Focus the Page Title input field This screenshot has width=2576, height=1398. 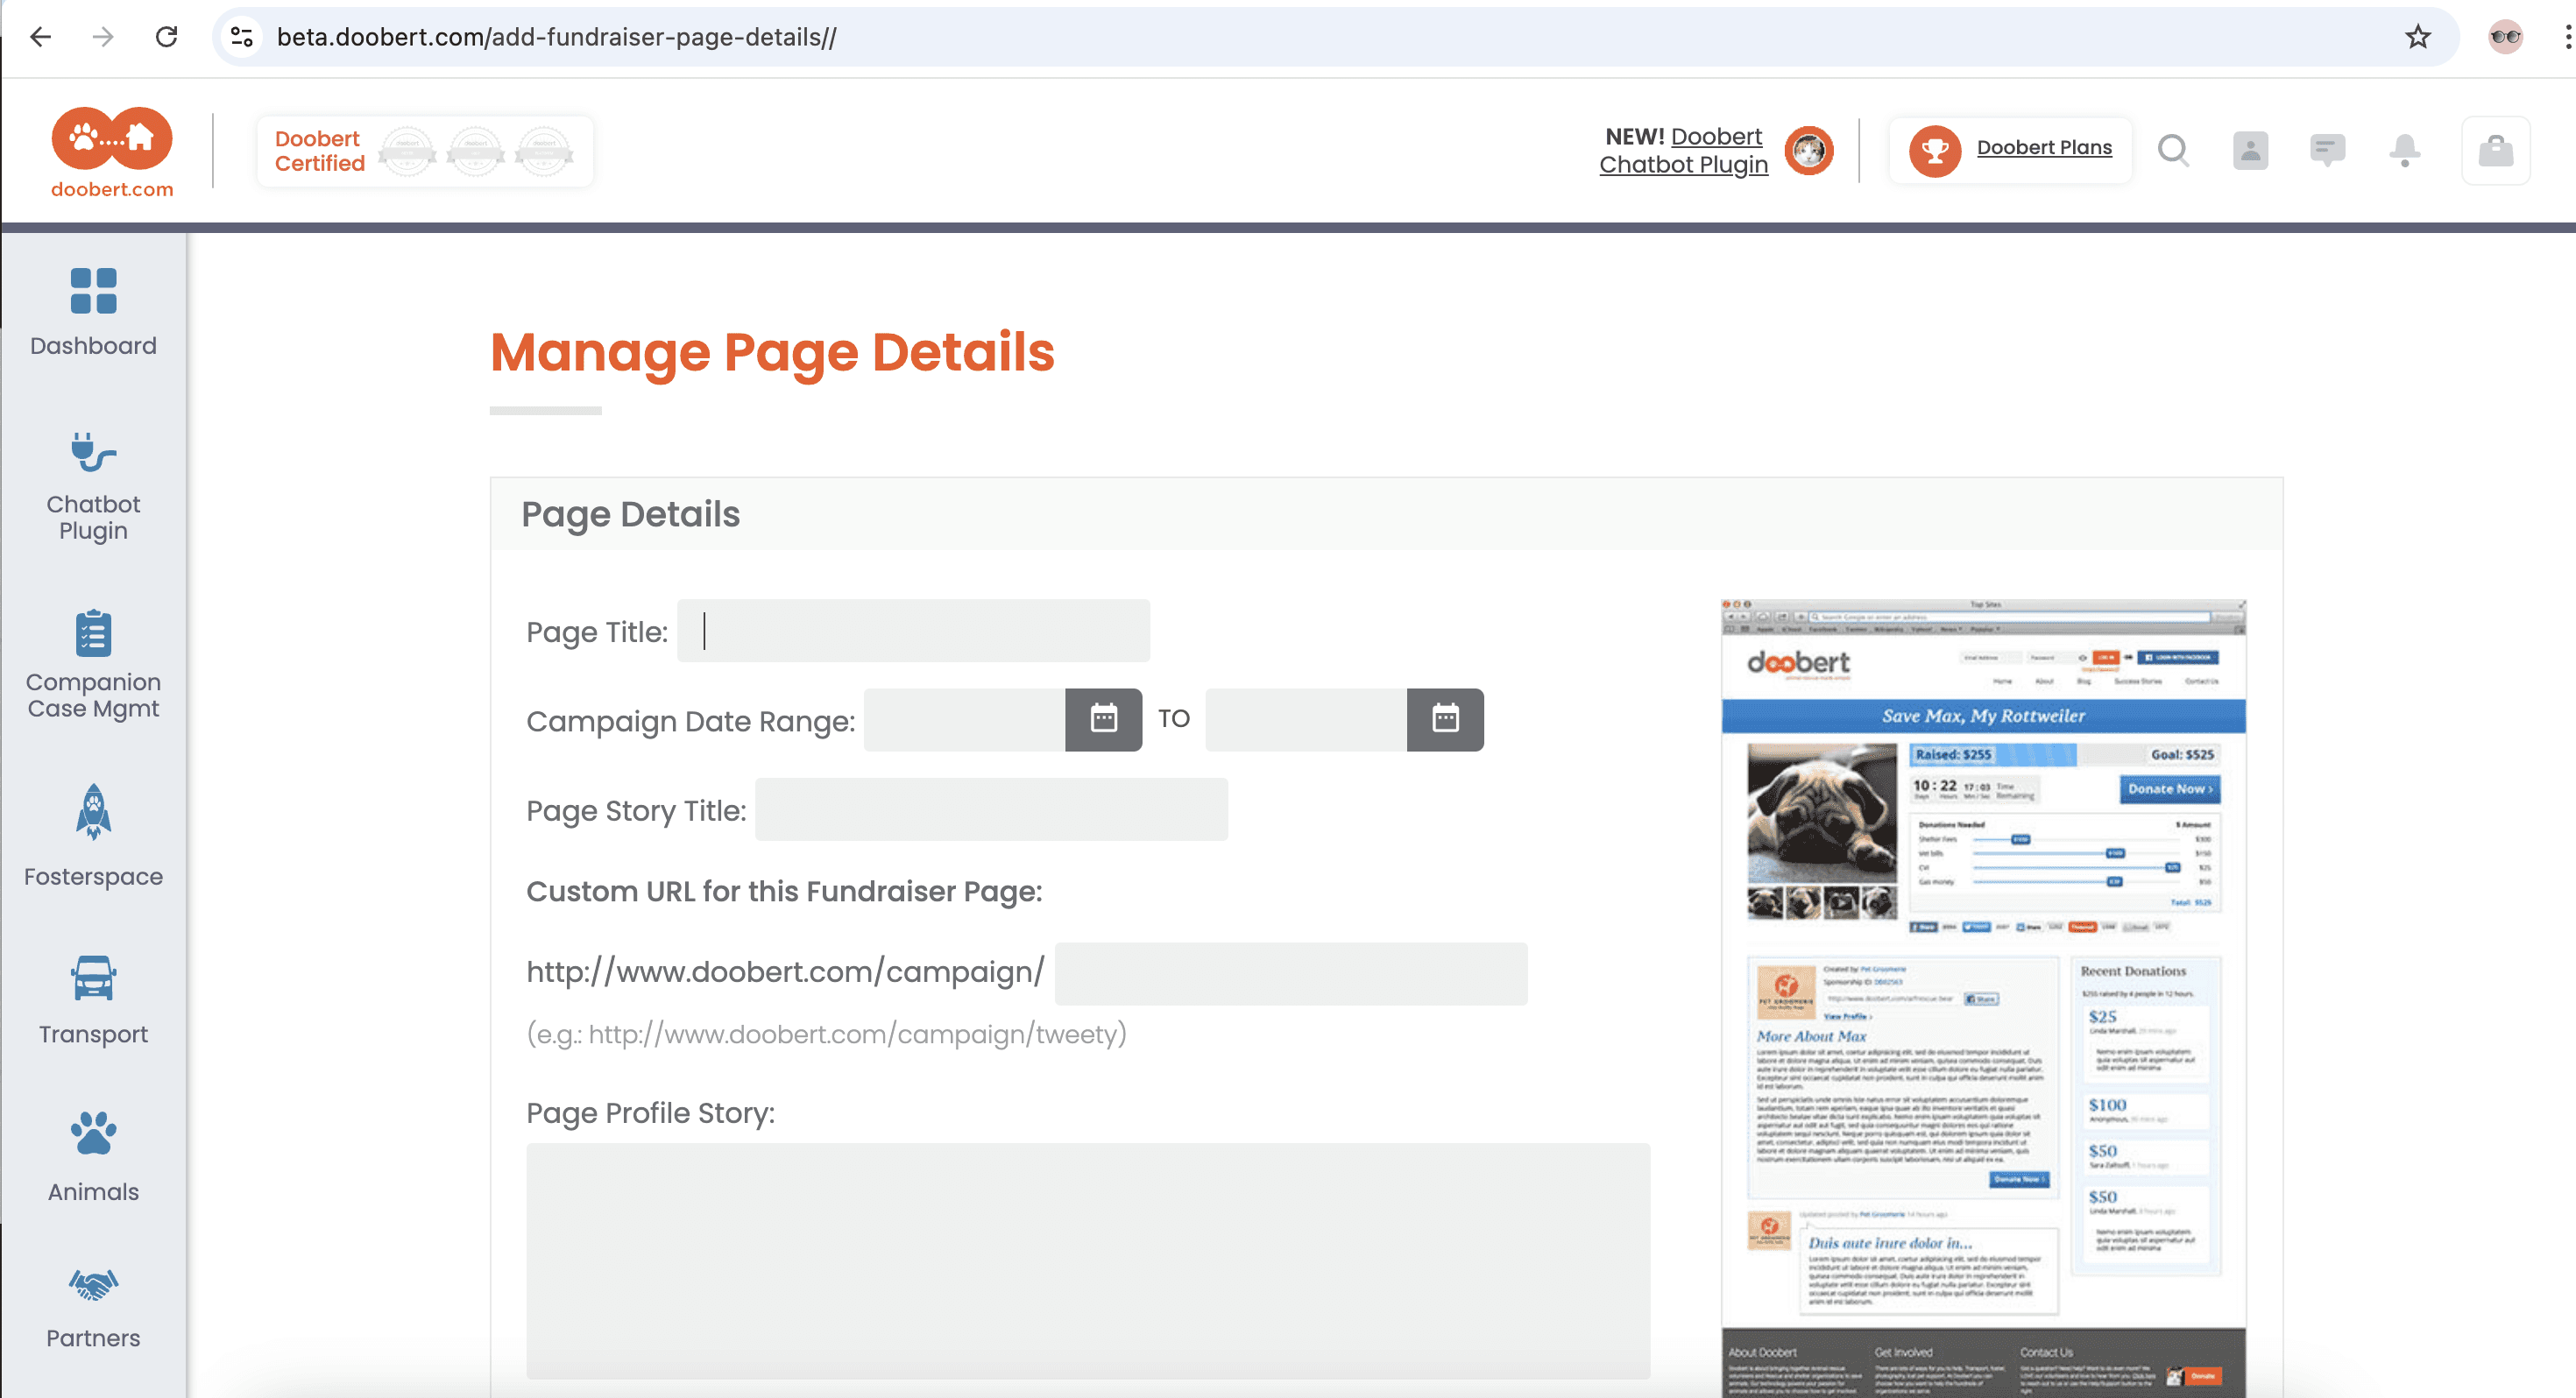click(x=913, y=631)
